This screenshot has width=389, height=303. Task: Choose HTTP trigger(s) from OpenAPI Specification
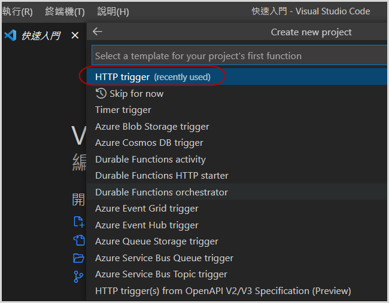point(223,291)
